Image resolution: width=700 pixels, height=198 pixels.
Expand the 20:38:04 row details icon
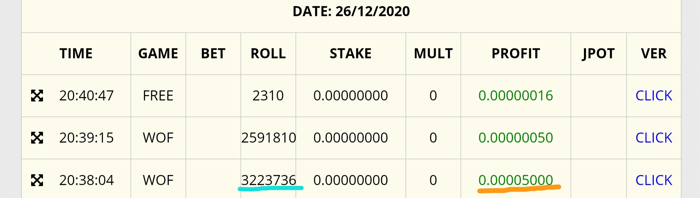tap(37, 180)
